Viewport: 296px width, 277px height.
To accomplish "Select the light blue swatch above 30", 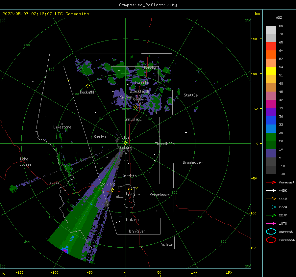I will point(271,128).
